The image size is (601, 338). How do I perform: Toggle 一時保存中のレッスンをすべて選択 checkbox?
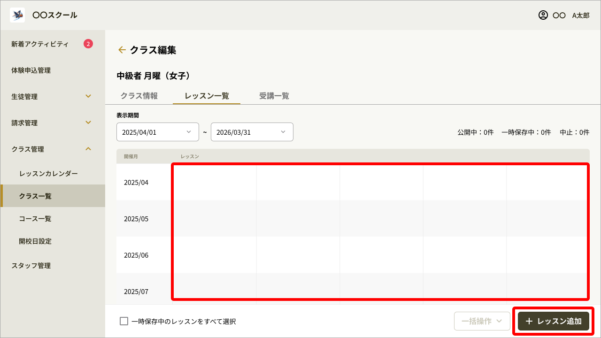coord(124,321)
